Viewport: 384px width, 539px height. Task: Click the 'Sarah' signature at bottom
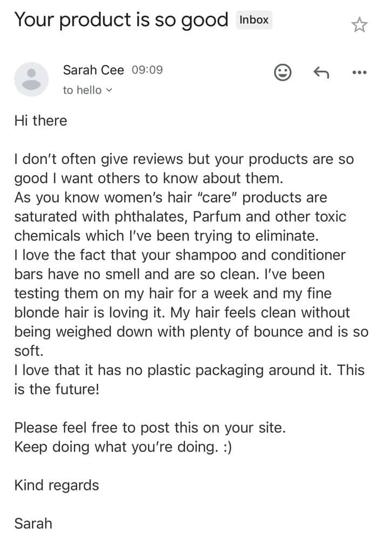tap(33, 523)
